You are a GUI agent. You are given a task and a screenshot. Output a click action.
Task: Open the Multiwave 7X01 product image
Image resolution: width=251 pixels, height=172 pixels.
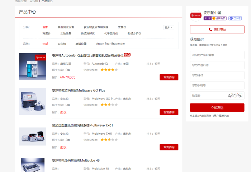pyautogui.click(x=33, y=136)
